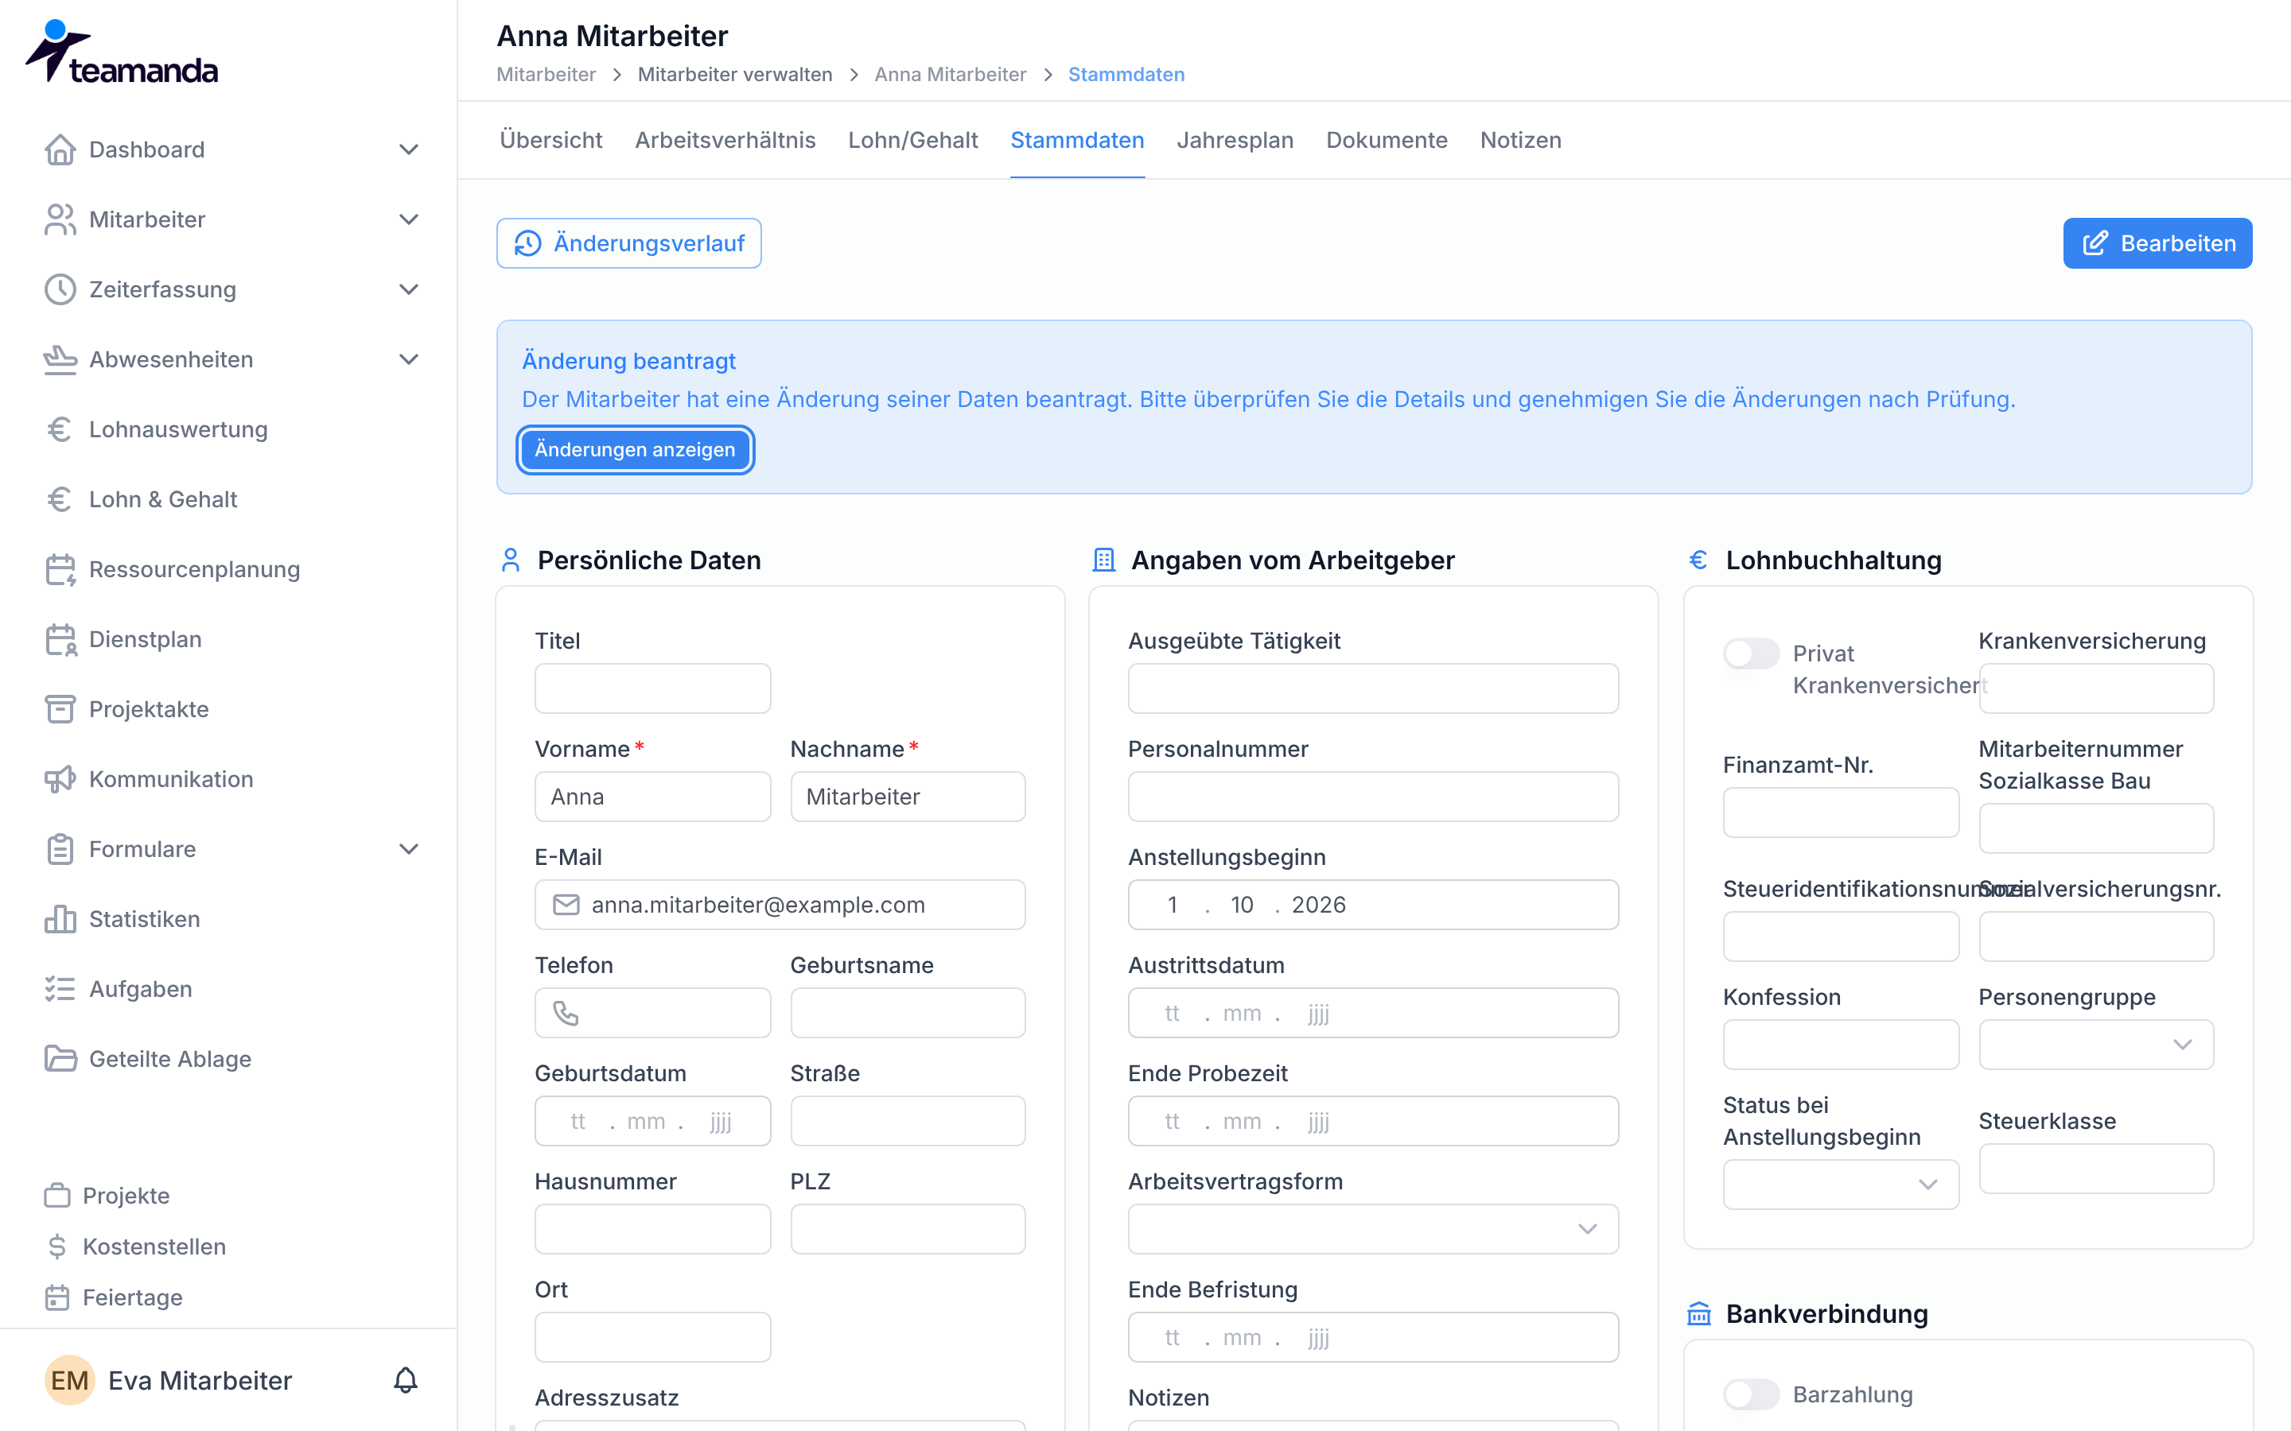Click the Ressourcenplanung calendar icon
Image resolution: width=2291 pixels, height=1431 pixels.
[60, 570]
